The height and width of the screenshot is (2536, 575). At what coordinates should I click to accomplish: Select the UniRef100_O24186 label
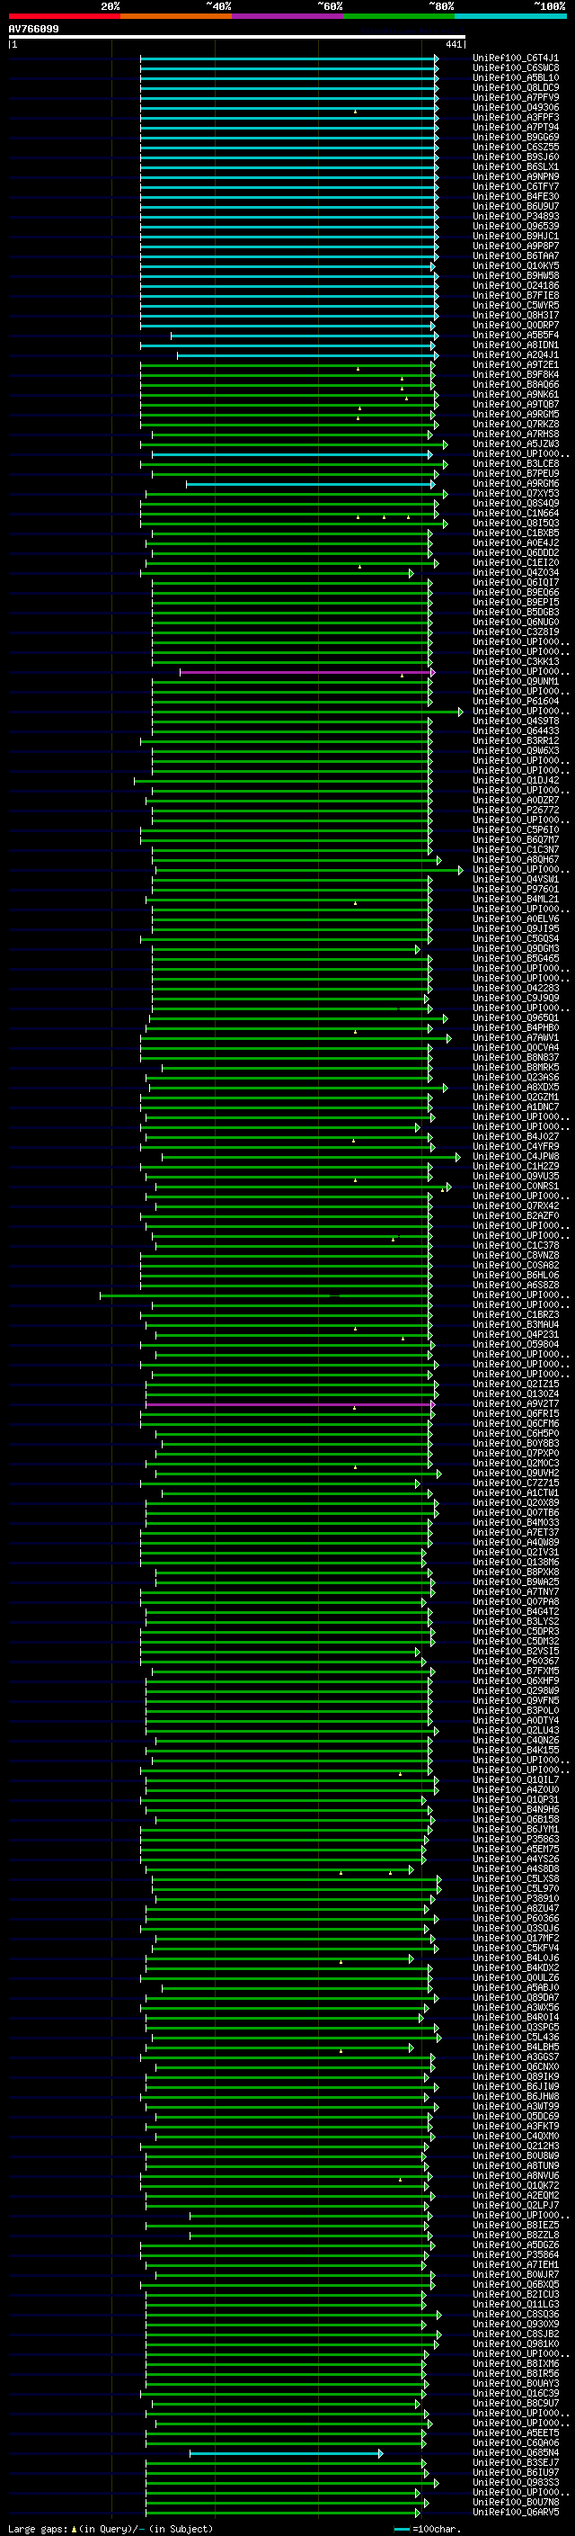(516, 285)
